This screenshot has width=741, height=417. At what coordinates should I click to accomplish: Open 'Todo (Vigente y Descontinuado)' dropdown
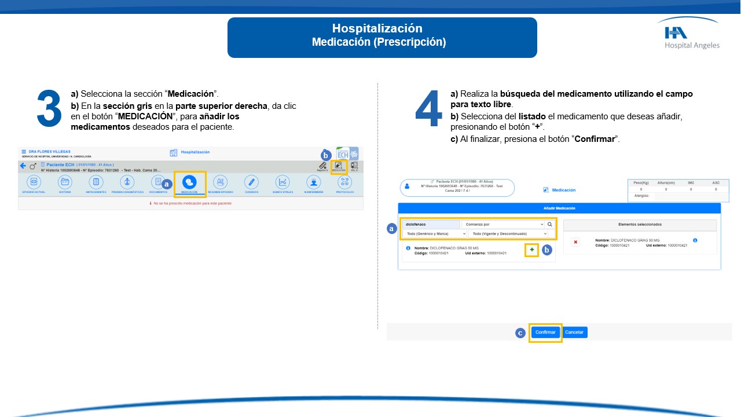point(508,233)
